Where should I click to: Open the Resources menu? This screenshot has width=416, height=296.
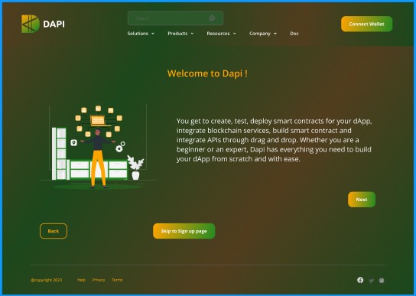pos(219,34)
